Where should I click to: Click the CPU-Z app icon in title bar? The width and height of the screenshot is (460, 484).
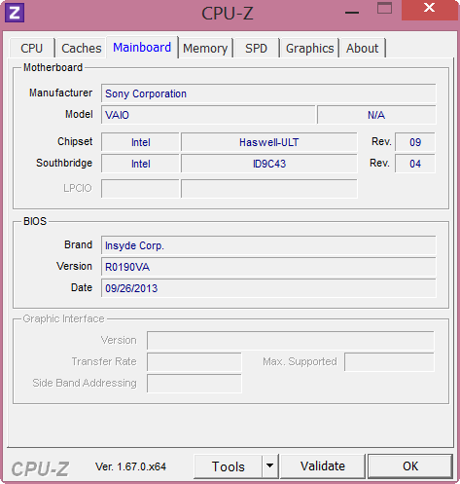[x=15, y=13]
